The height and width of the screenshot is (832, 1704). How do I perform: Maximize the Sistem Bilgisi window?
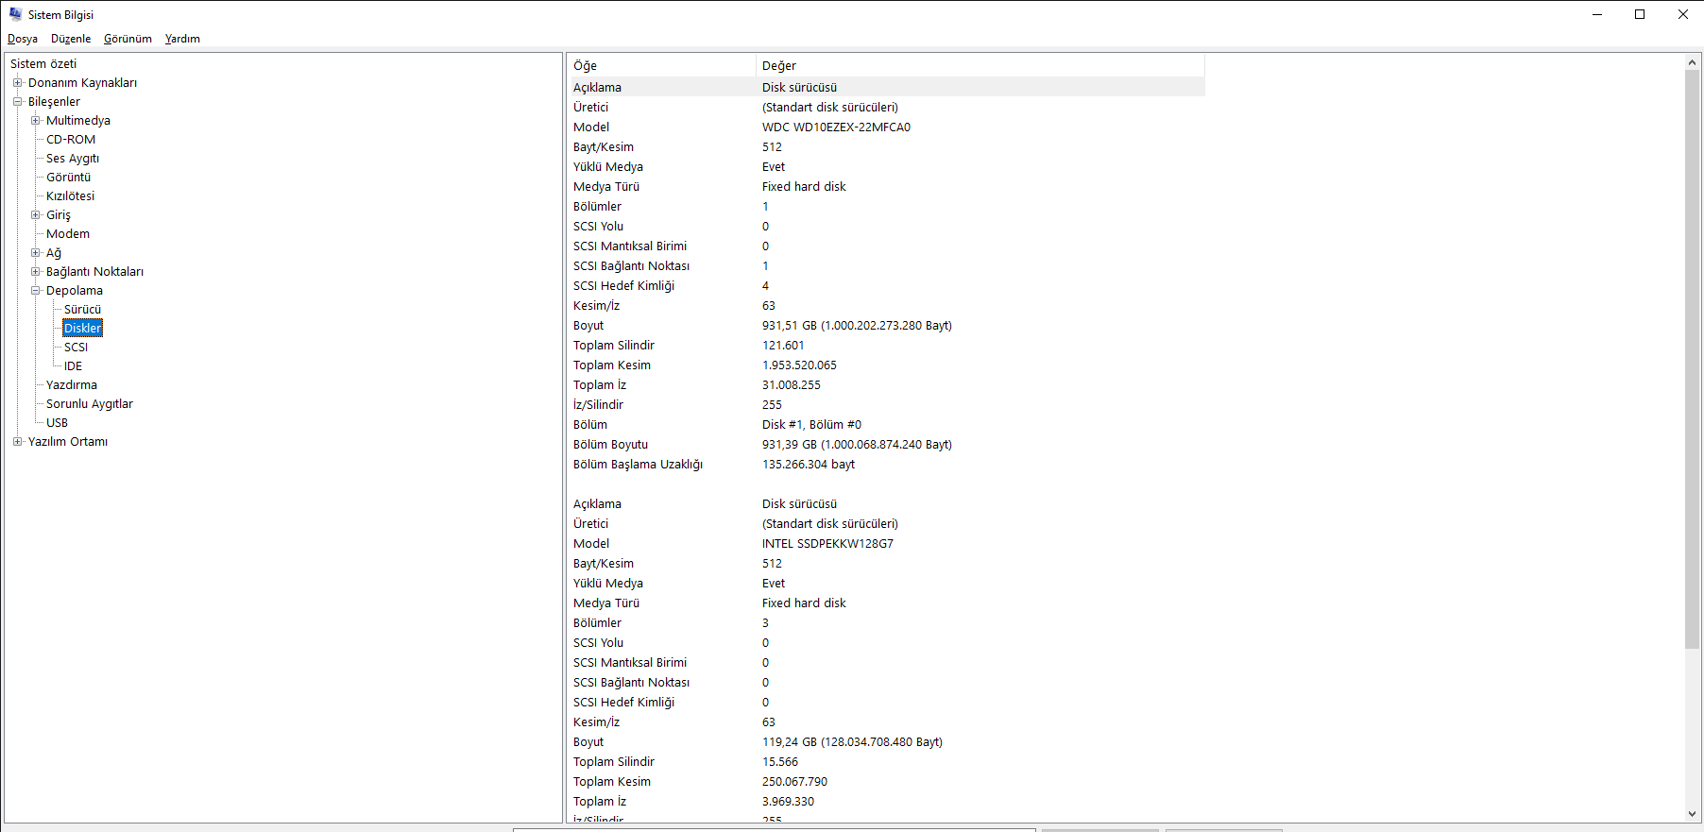click(1640, 14)
